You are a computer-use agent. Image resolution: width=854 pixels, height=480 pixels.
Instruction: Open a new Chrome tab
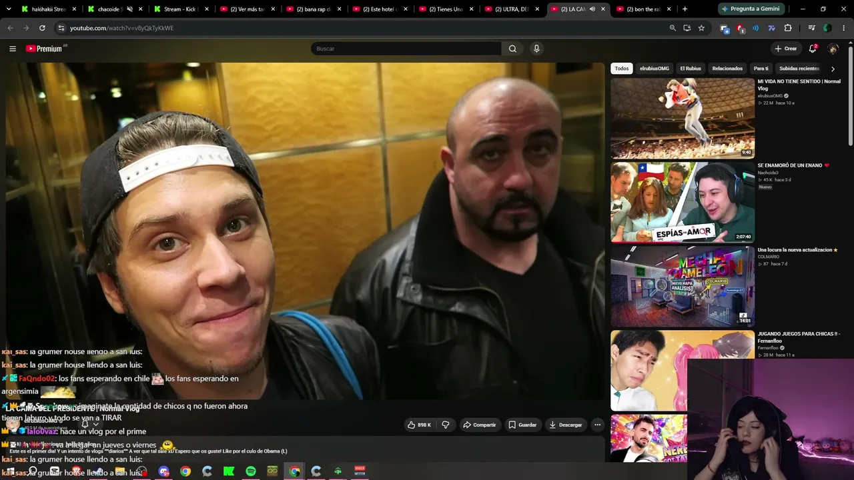tap(685, 9)
